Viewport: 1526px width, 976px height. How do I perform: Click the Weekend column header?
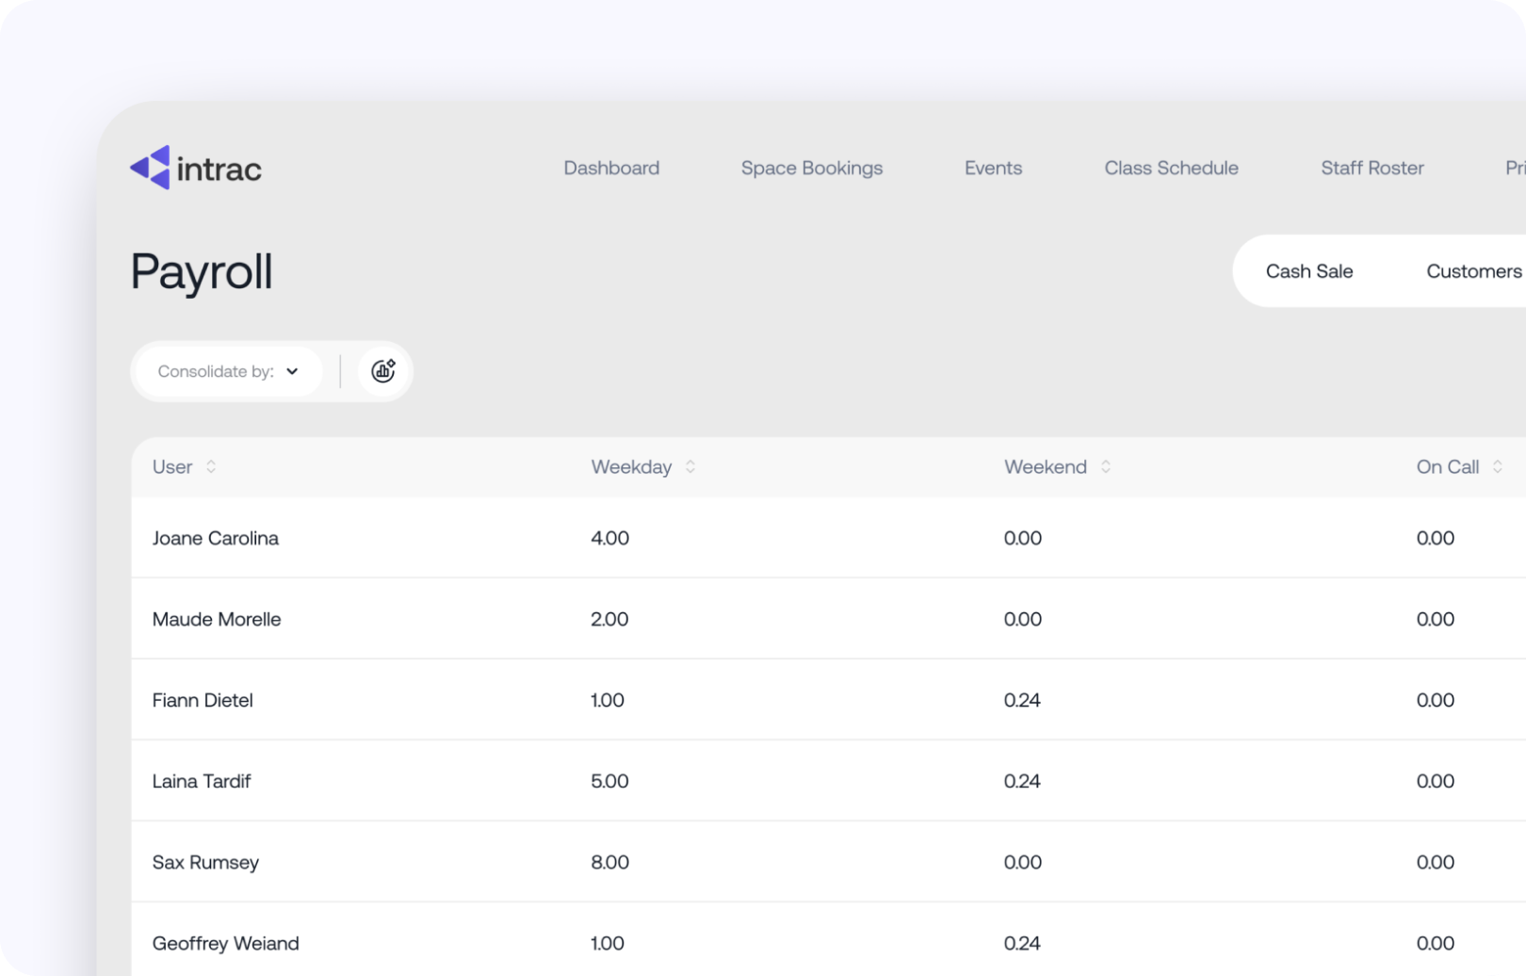[1046, 466]
